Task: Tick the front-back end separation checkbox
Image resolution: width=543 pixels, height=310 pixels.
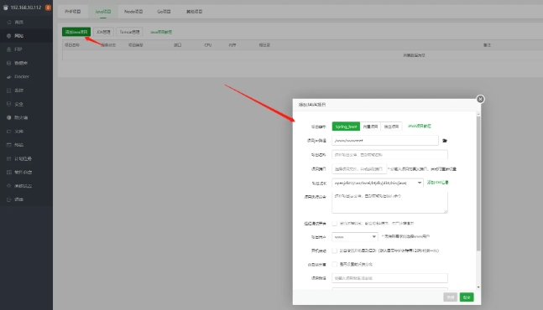Action: (x=334, y=265)
